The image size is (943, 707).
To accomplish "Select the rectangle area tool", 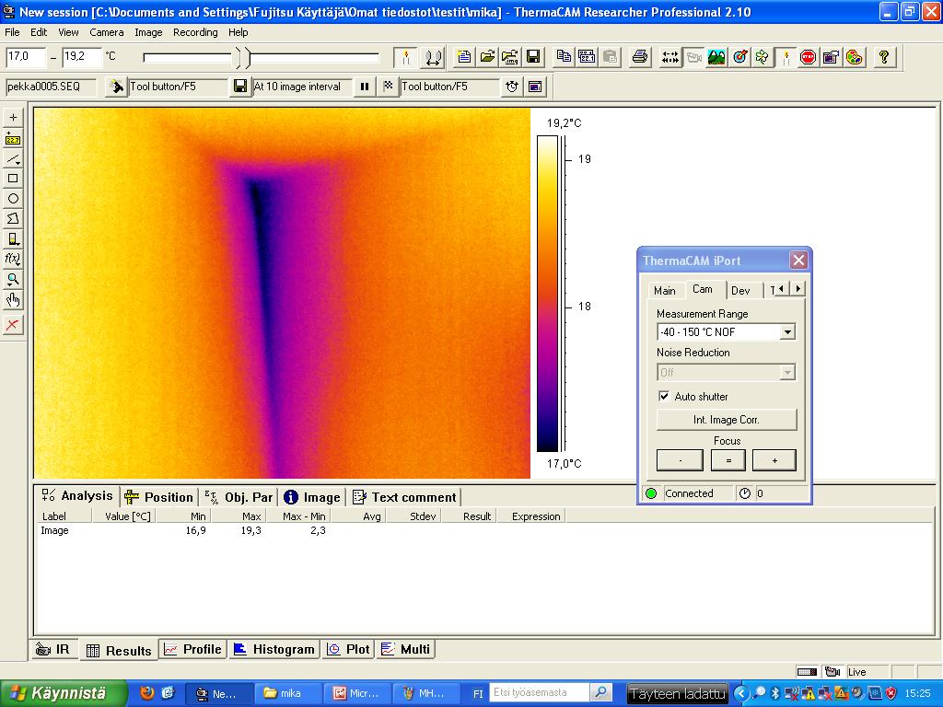I will (13, 179).
